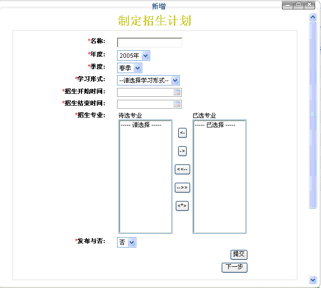Click the '-->>' move all right button

182,188
